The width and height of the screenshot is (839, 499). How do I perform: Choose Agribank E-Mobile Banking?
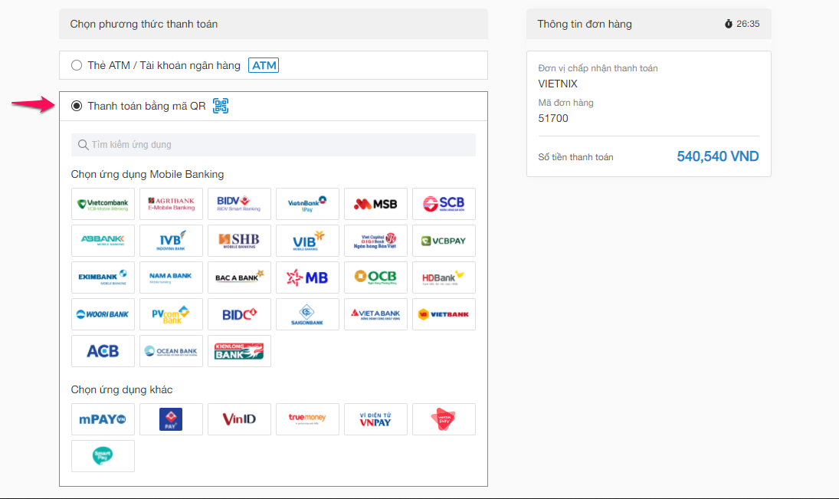tap(171, 204)
